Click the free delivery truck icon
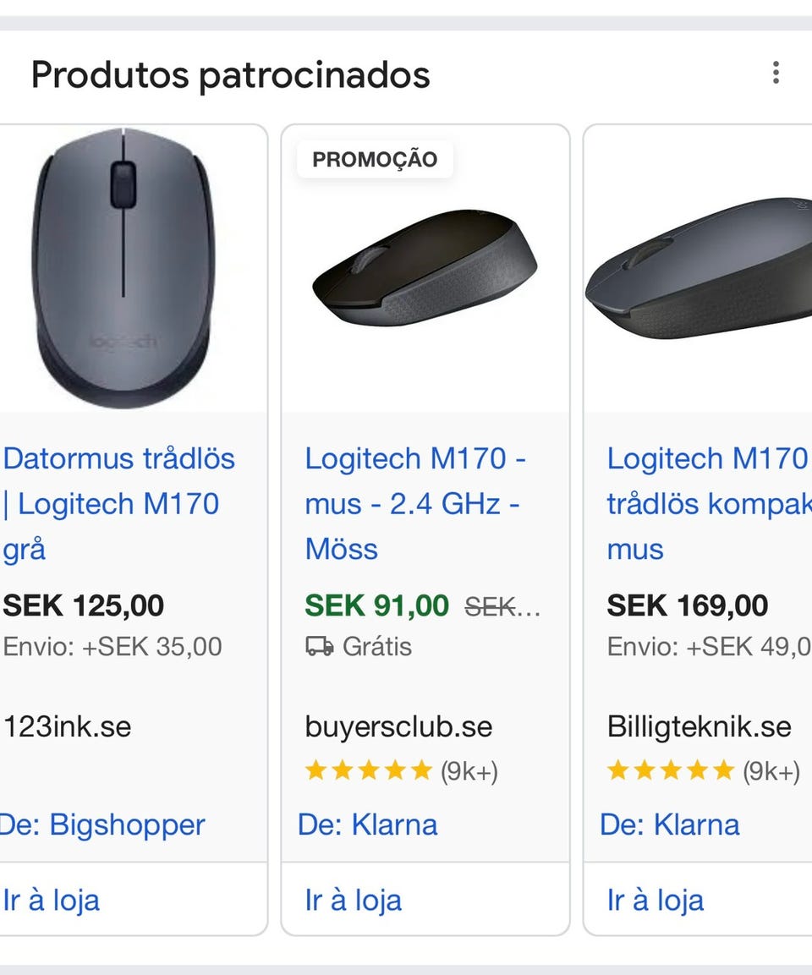 [x=319, y=648]
